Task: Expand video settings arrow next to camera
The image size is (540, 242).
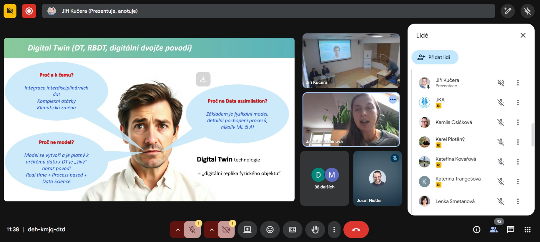Action: (x=212, y=229)
